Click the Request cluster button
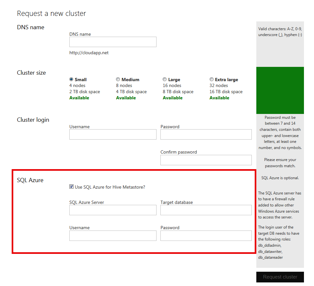 (x=280, y=277)
